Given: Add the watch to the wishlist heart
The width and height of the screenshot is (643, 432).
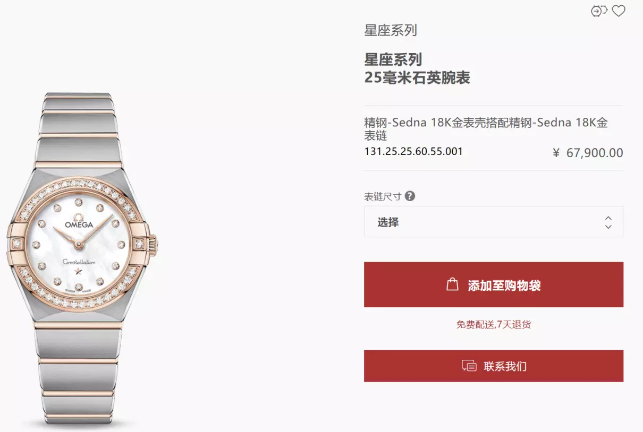Looking at the screenshot, I should pos(618,11).
